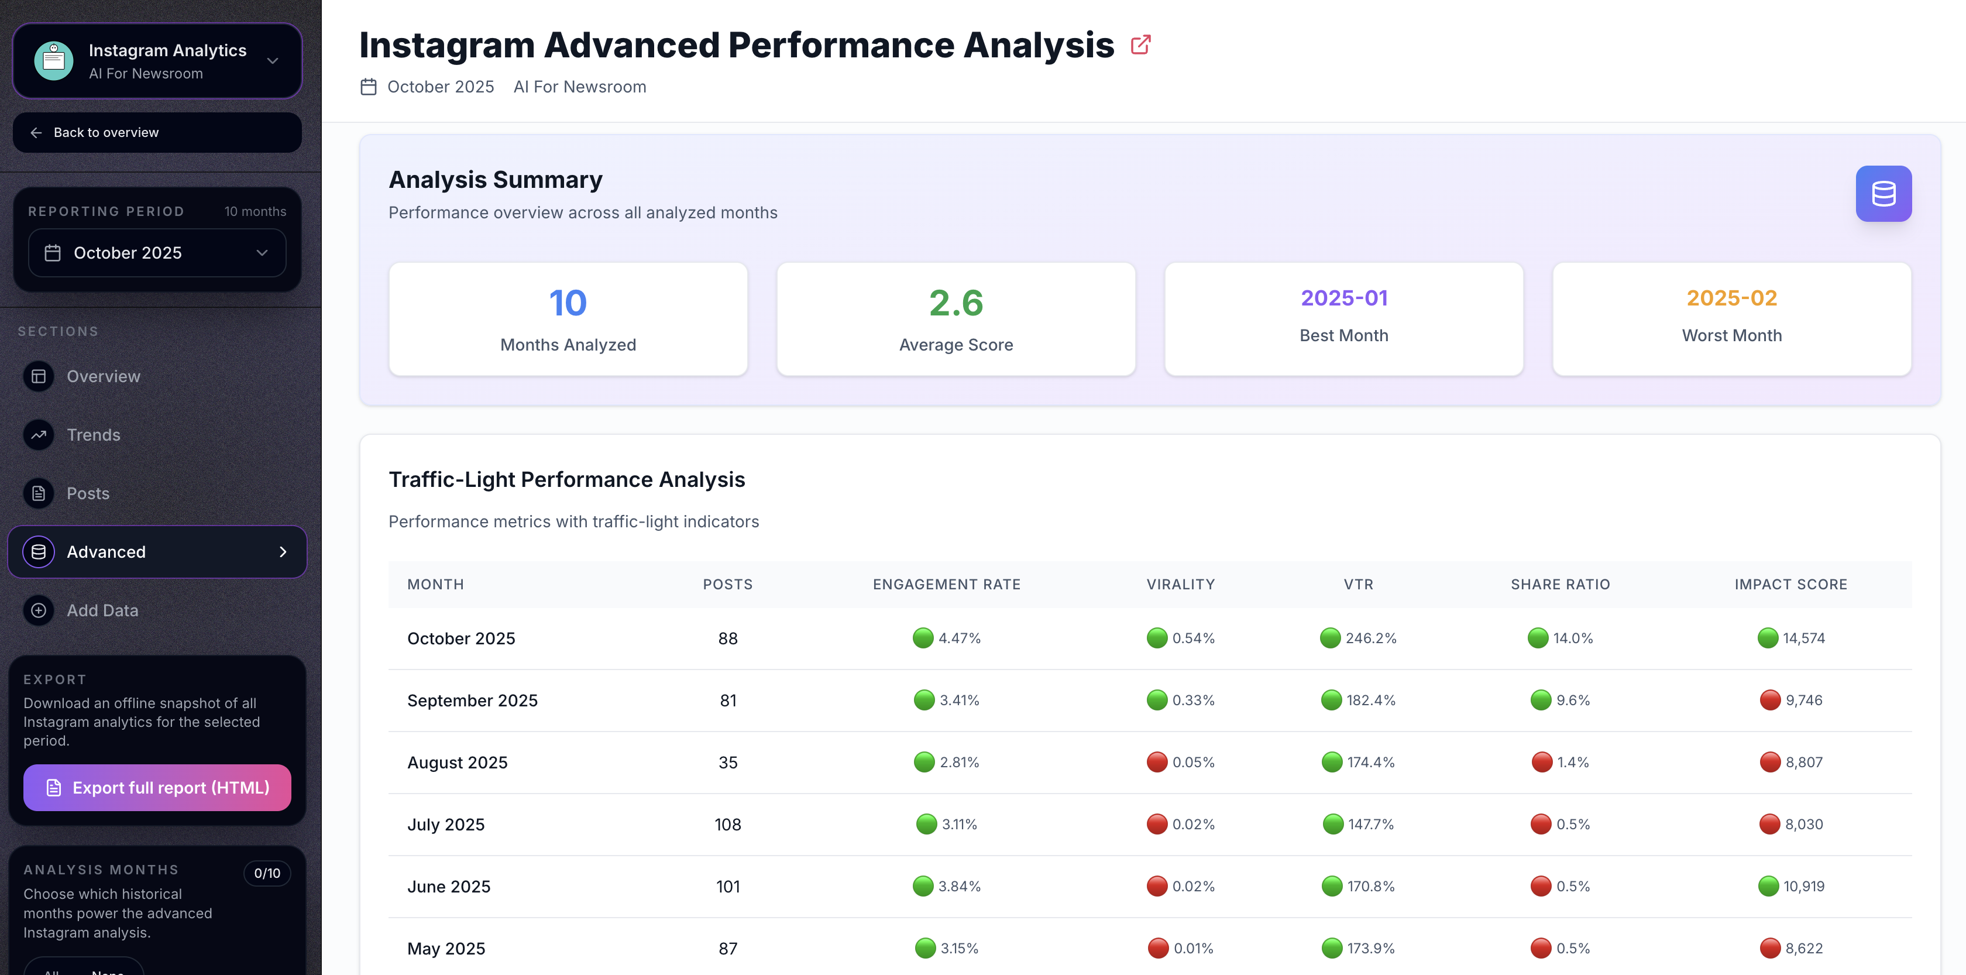Click the calendar icon next to October 2025
This screenshot has height=975, width=1966.
tap(369, 86)
